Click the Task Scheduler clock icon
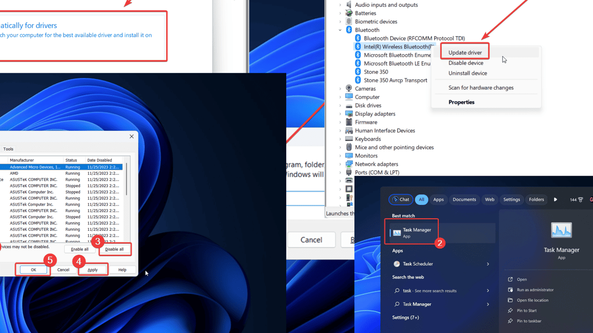Viewport: 593px width, 333px height. point(397,264)
